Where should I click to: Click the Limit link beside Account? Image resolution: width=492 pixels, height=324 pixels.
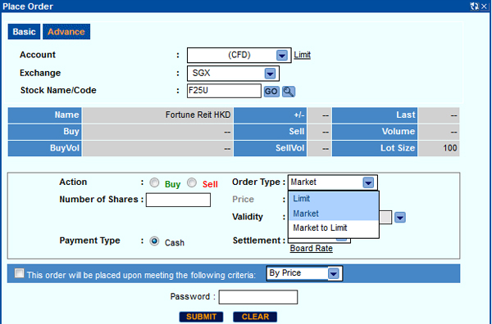pyautogui.click(x=302, y=55)
